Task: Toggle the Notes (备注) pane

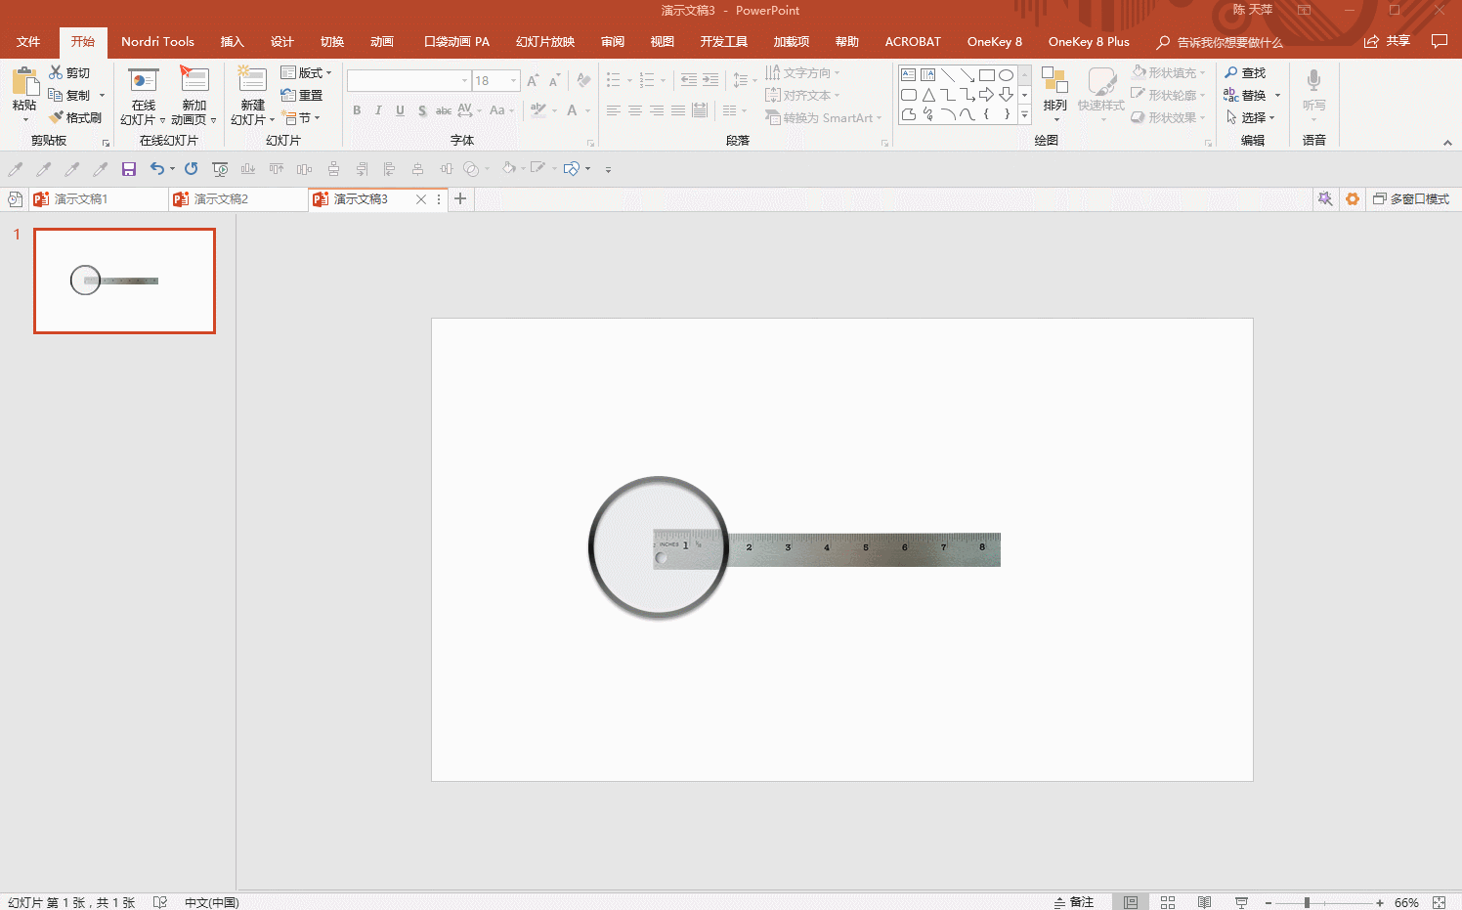Action: click(1074, 902)
